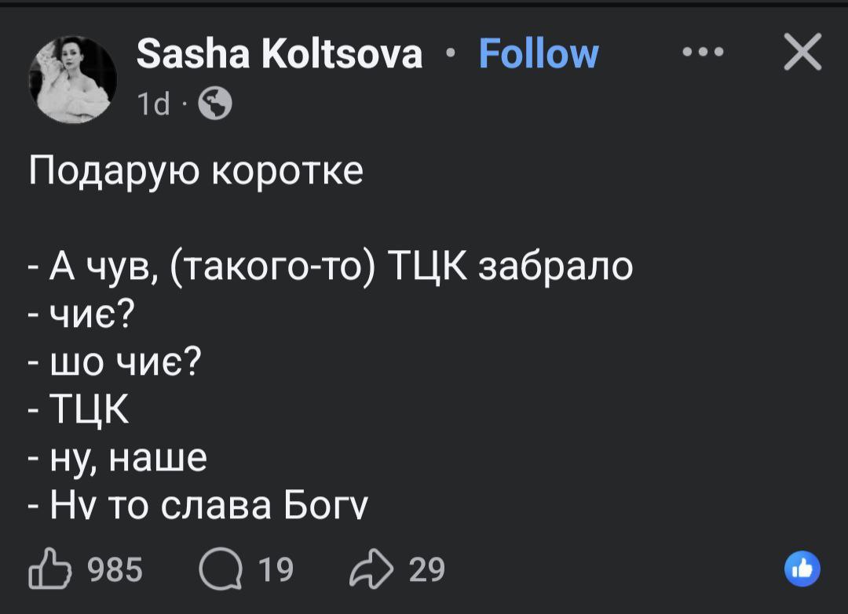
Task: Open the Sasha Koltsova profile name link
Action: tap(280, 55)
